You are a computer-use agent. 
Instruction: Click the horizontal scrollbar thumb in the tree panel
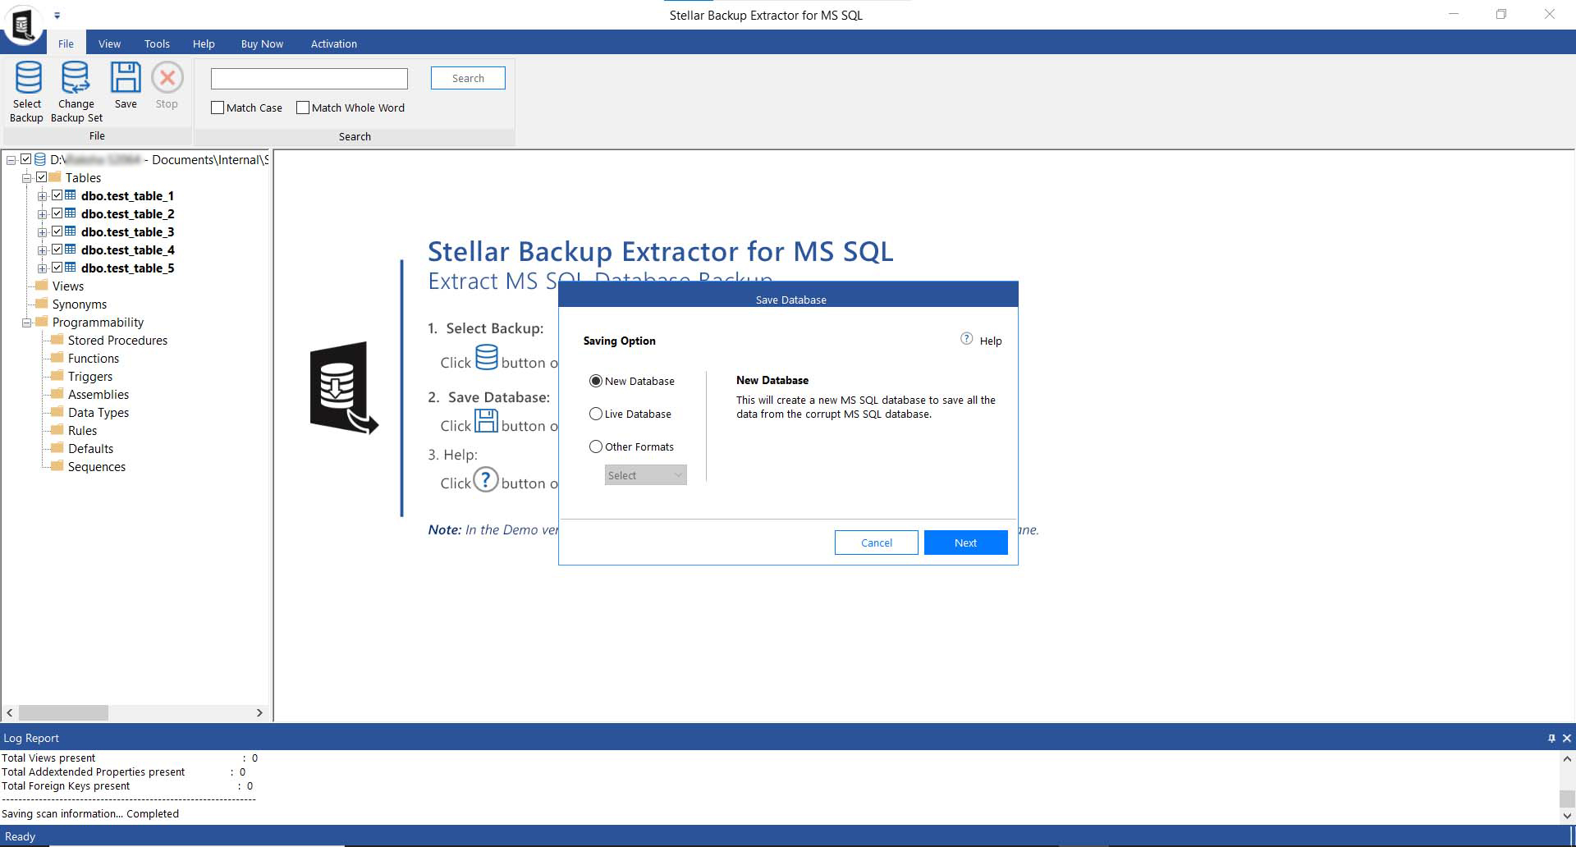pos(63,712)
